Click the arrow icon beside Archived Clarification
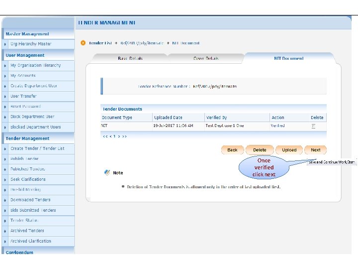 pos(5,242)
